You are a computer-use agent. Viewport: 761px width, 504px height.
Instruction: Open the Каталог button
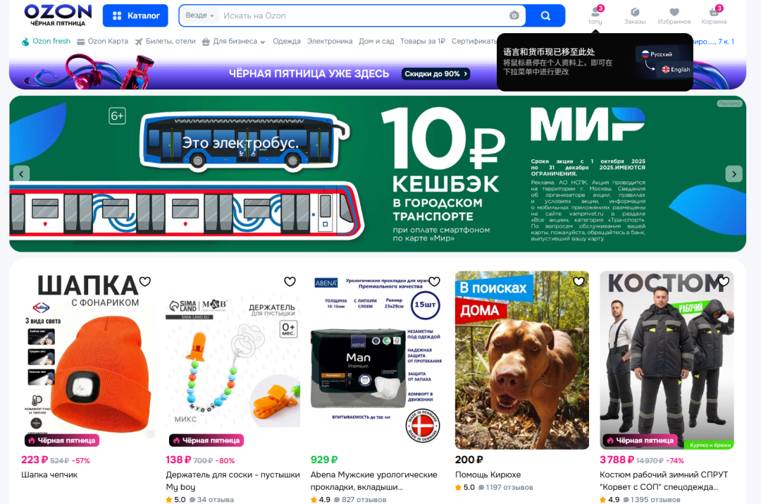(x=135, y=16)
